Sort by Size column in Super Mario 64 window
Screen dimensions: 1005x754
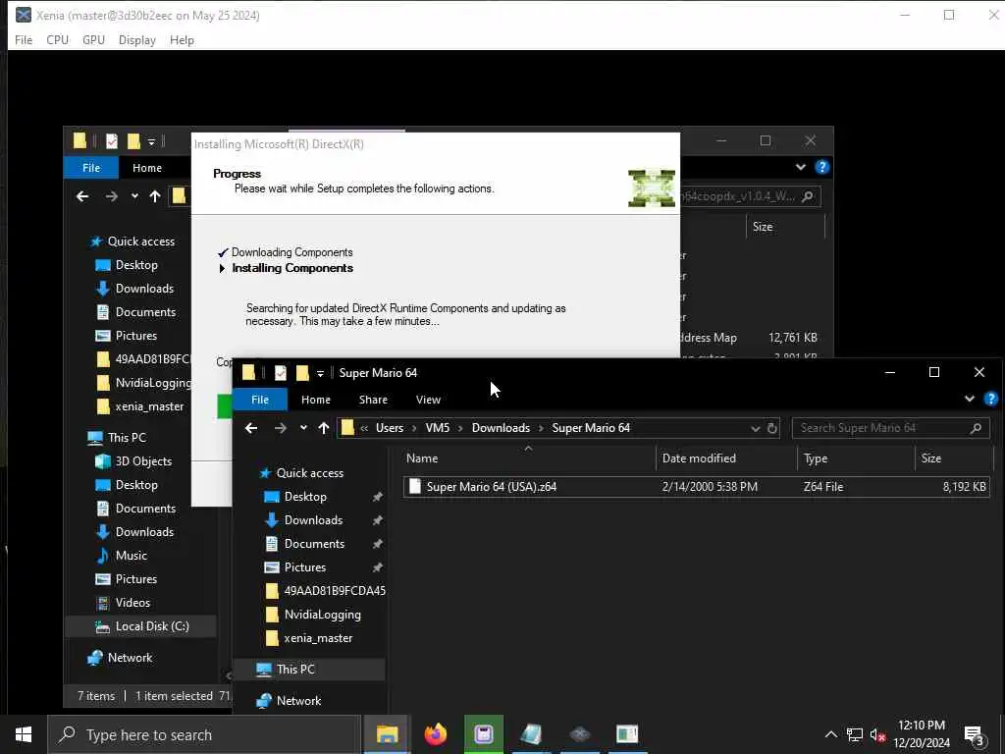[x=930, y=458]
